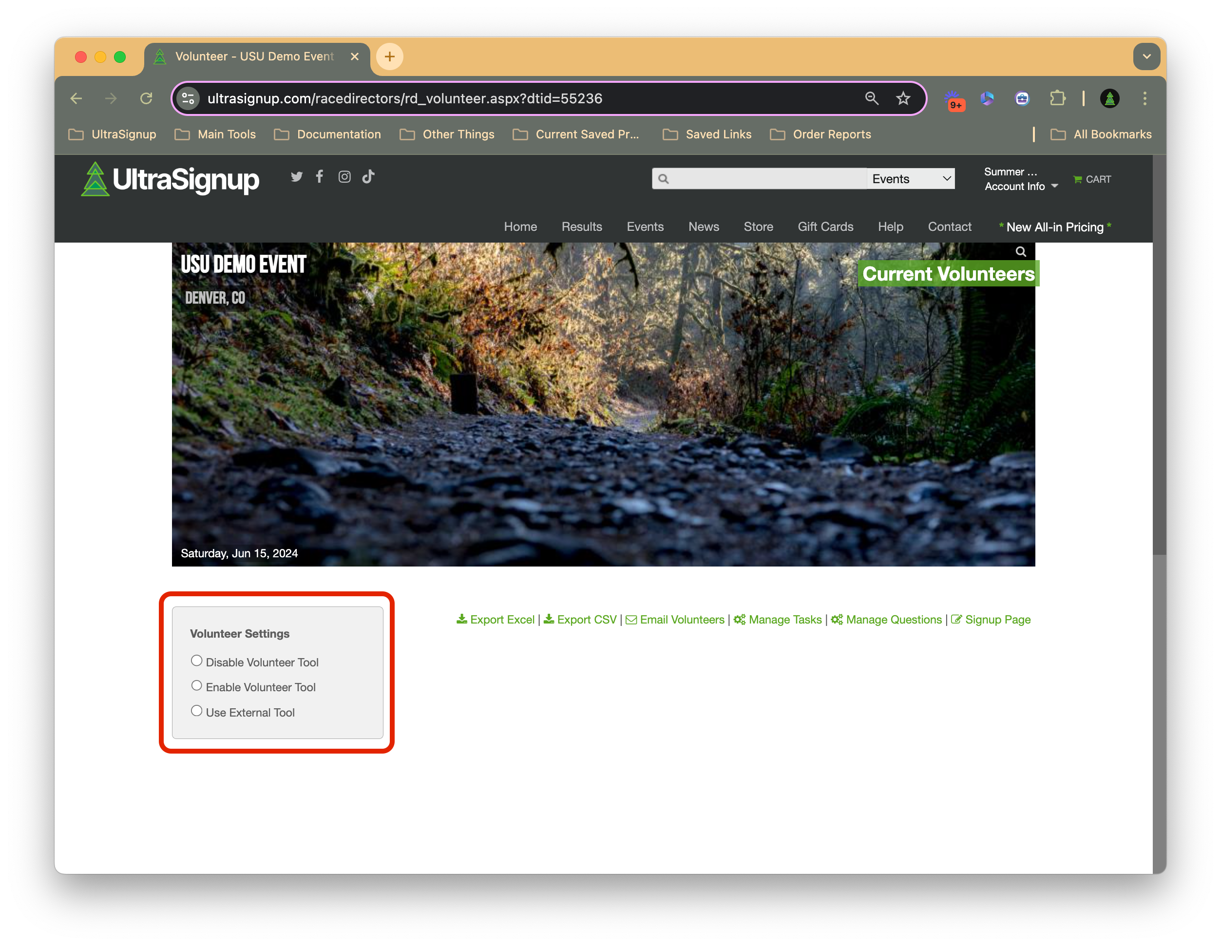Open Contact in site navigation

[949, 227]
